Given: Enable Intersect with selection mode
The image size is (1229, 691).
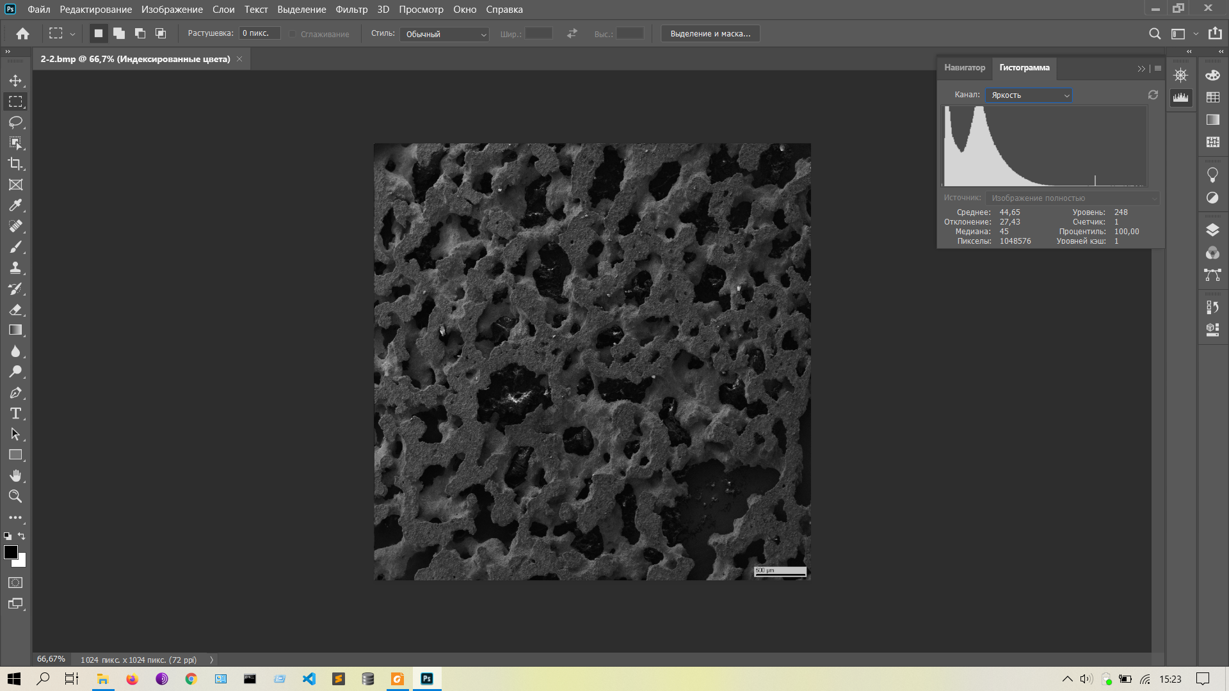Looking at the screenshot, I should coord(161,33).
